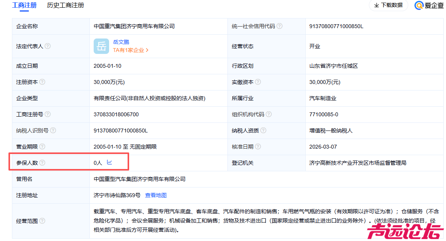The width and height of the screenshot is (446, 241).
Task: Select registered capital value in 注册资本 row
Action: (109, 82)
